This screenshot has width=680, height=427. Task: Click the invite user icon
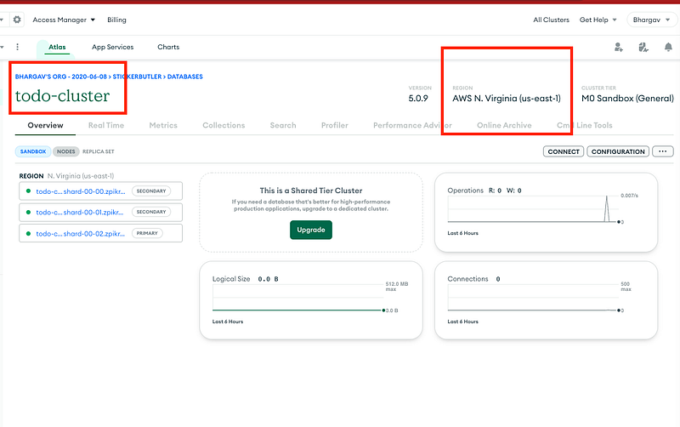[x=619, y=47]
